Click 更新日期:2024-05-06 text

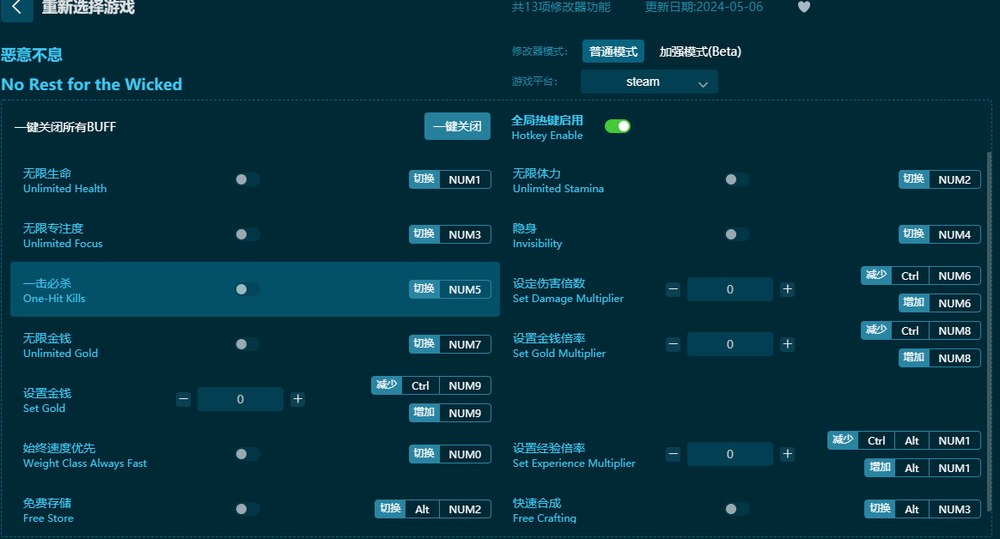click(x=704, y=7)
